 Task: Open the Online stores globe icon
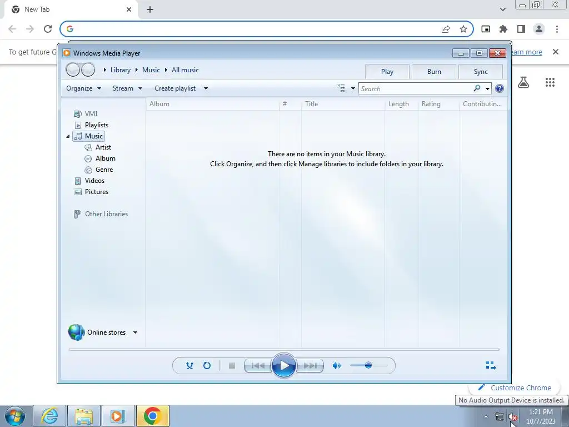pos(76,332)
